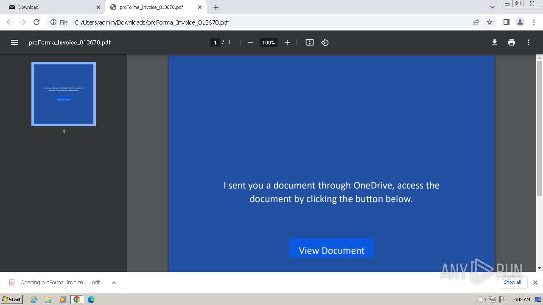Click the Chrome taskbar icon

click(77, 299)
